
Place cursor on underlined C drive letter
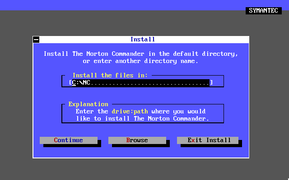coord(74,83)
